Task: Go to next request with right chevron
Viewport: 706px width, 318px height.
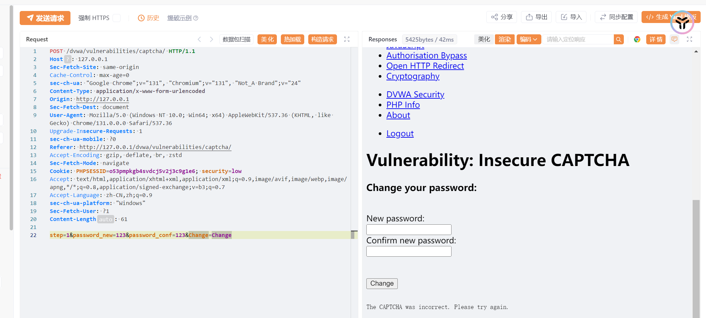Action: [x=211, y=39]
